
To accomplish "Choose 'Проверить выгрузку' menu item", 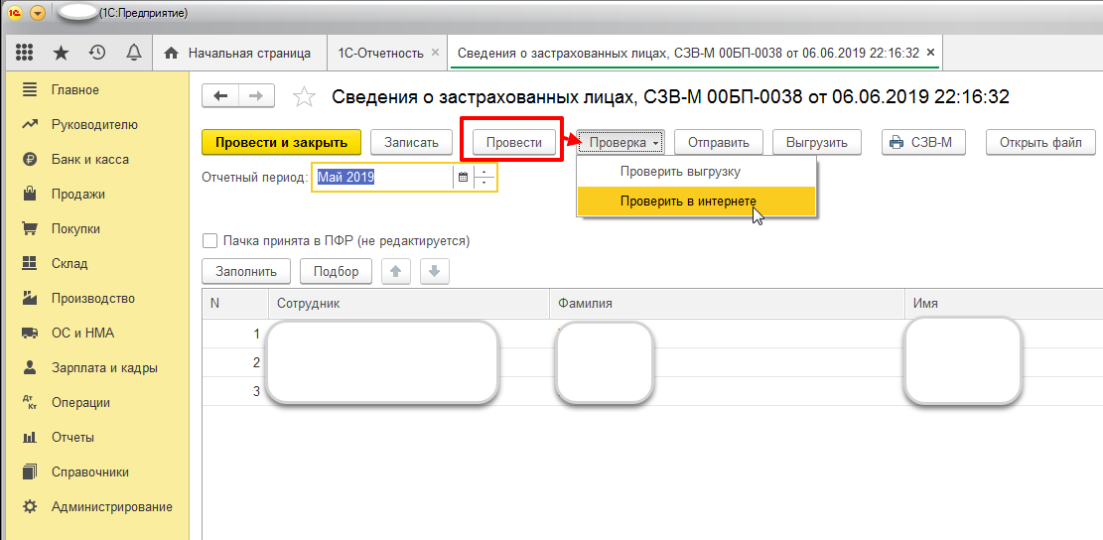I will [x=680, y=172].
